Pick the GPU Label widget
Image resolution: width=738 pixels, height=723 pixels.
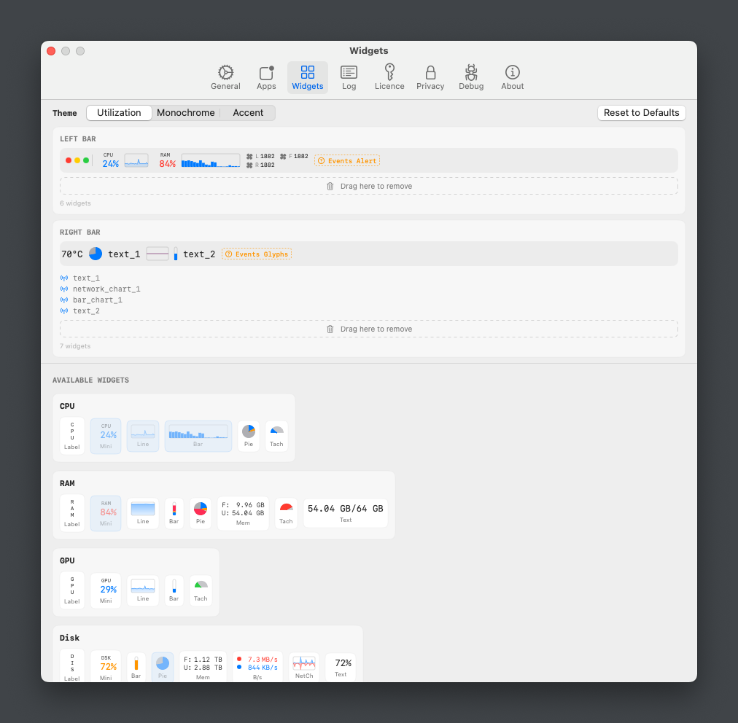pyautogui.click(x=72, y=590)
